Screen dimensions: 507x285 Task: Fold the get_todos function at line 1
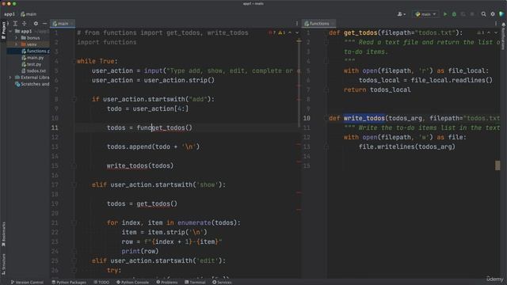click(x=326, y=33)
